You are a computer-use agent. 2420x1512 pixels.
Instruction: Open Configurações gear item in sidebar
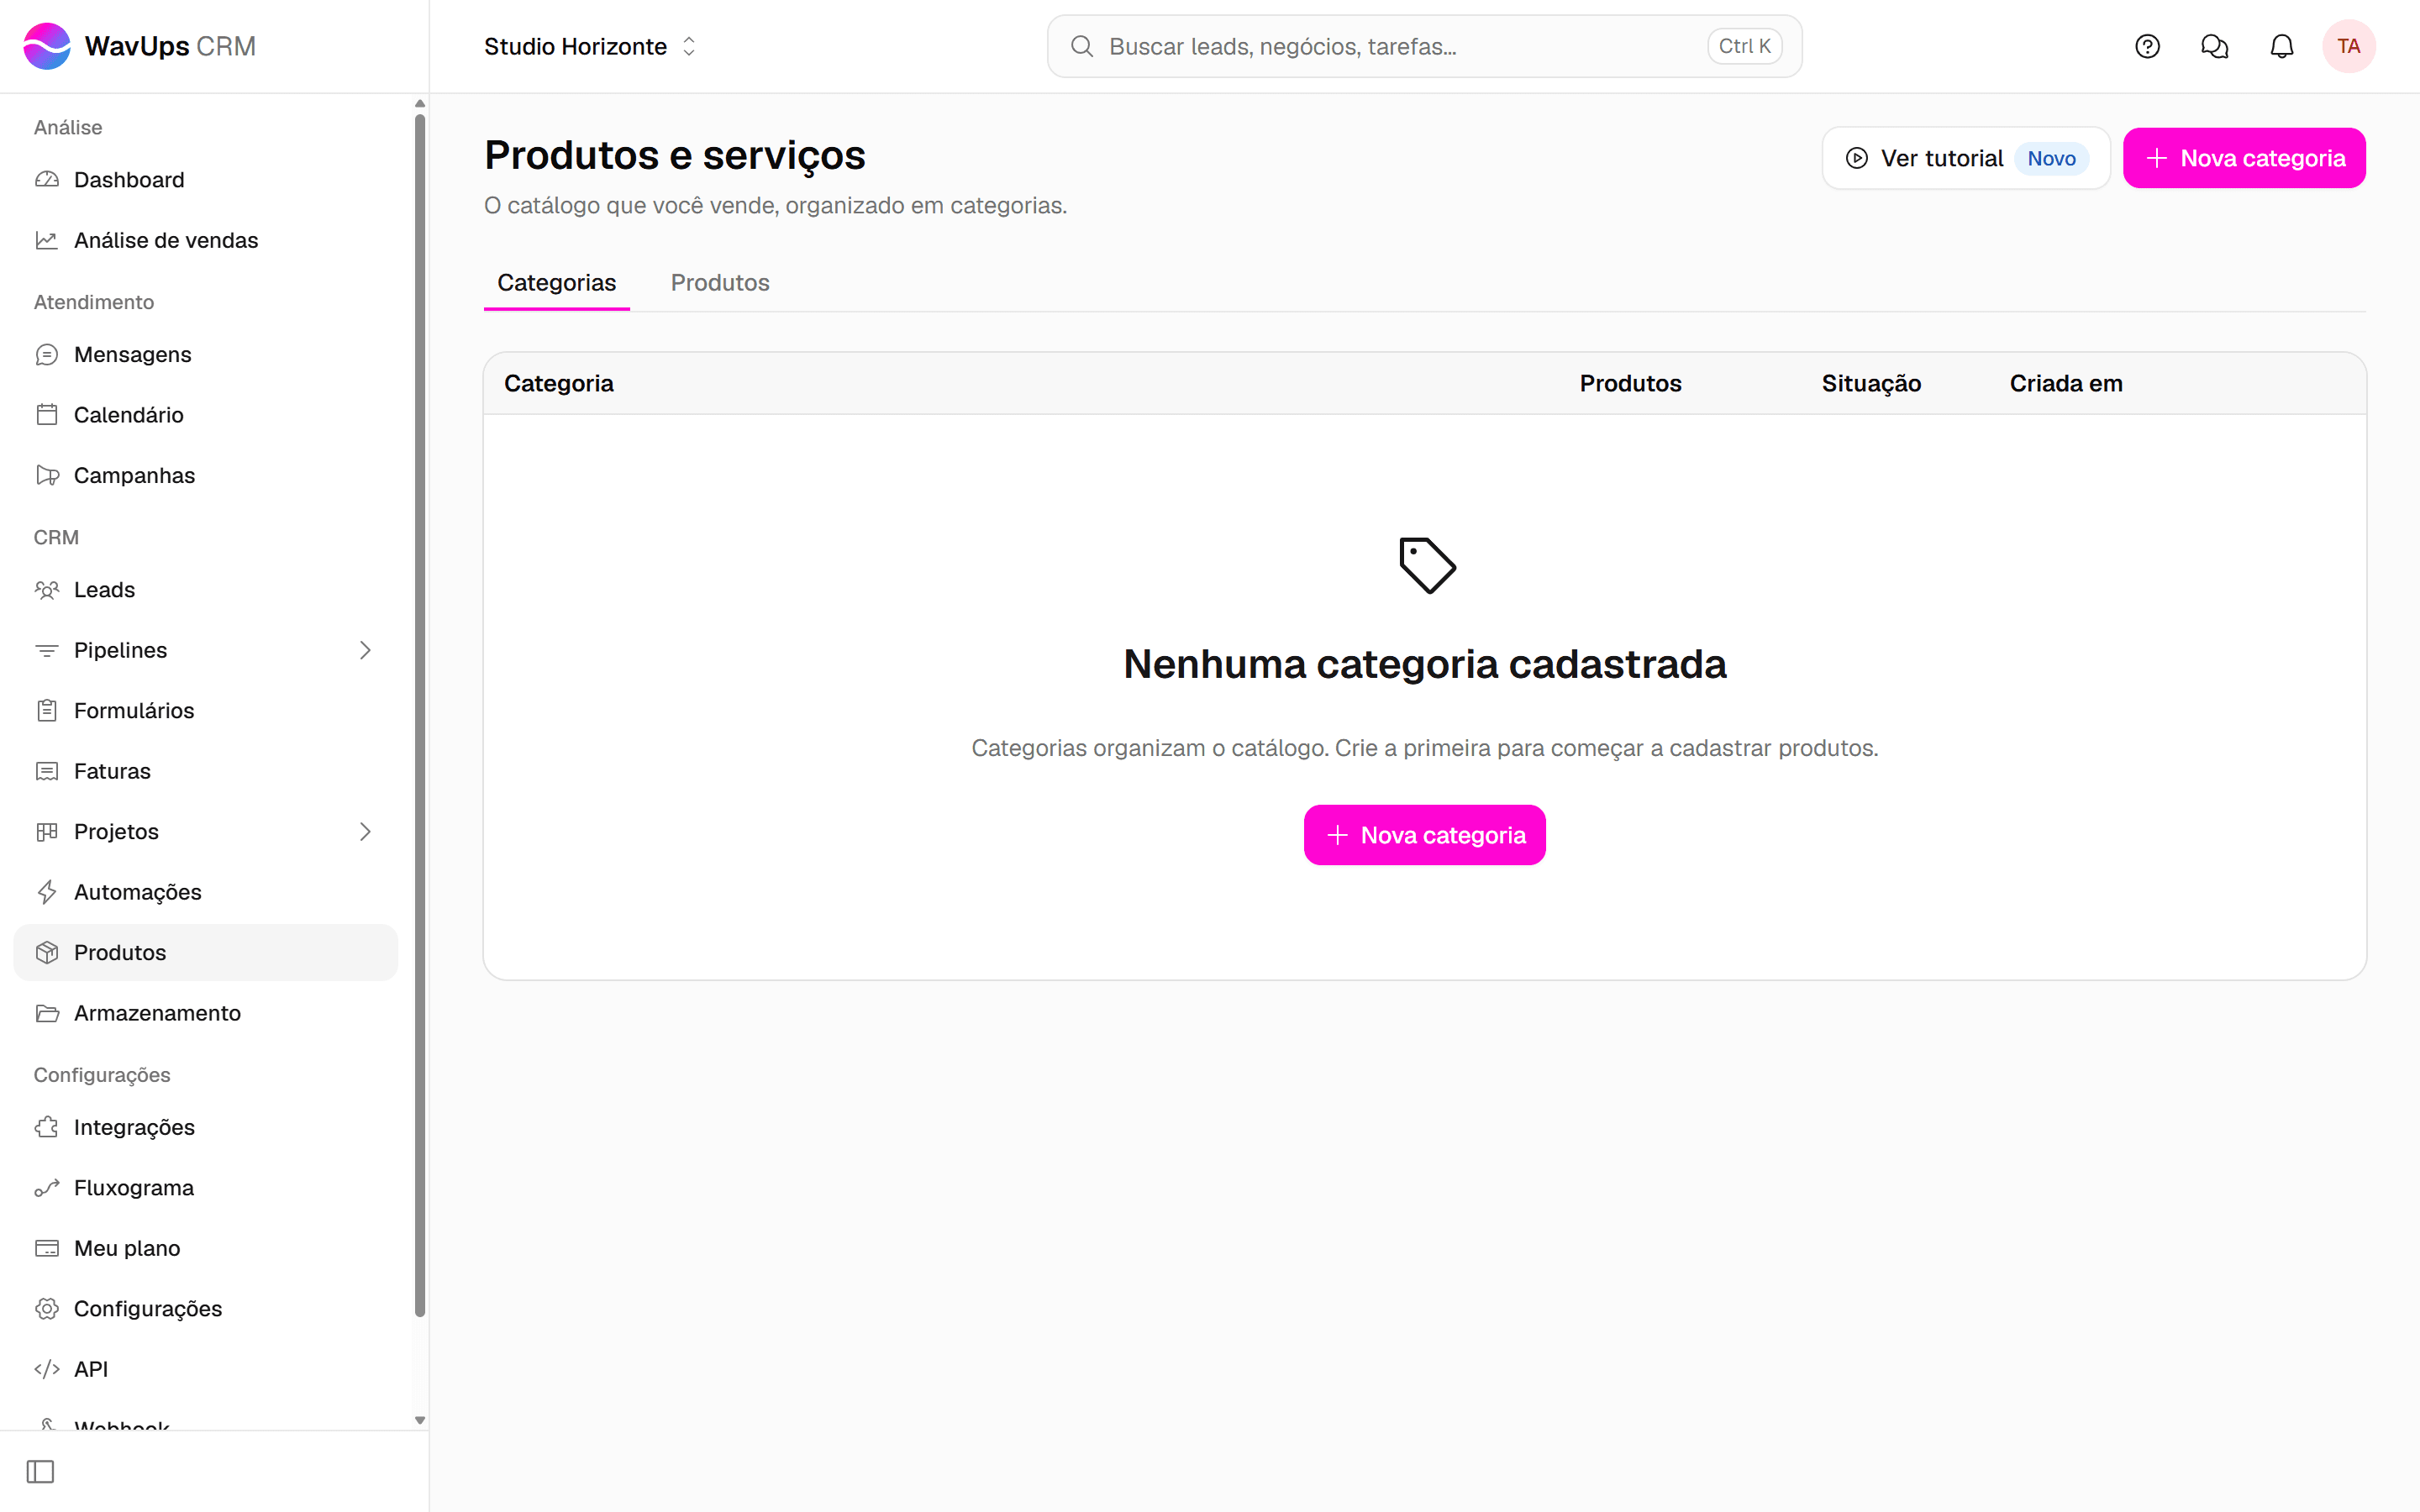pyautogui.click(x=205, y=1309)
